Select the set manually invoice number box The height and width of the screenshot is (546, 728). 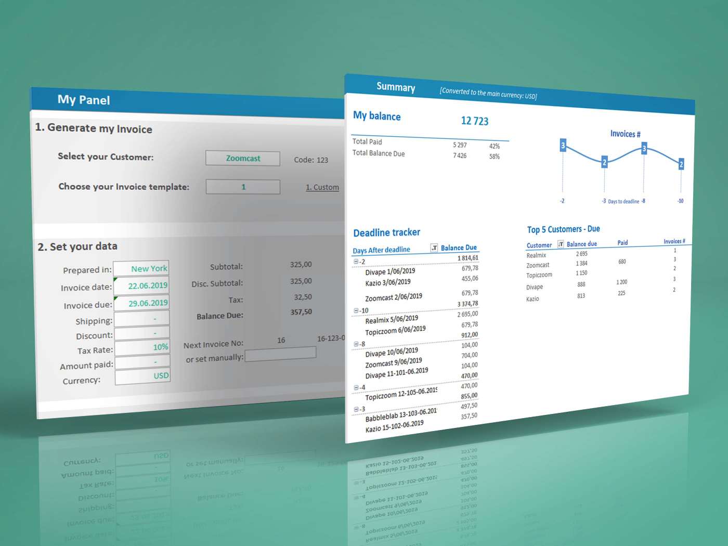(281, 353)
